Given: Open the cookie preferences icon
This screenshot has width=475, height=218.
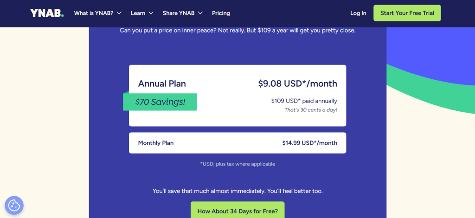Looking at the screenshot, I should (x=14, y=205).
